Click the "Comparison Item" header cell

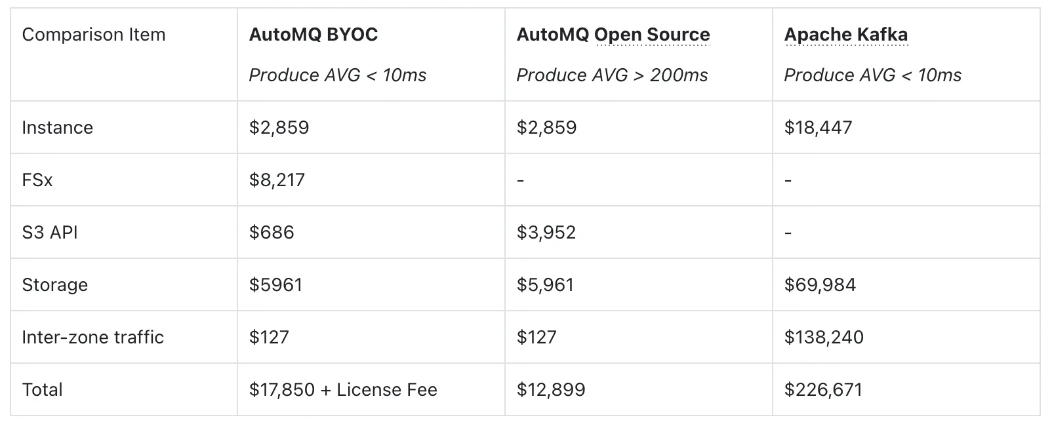(x=93, y=35)
